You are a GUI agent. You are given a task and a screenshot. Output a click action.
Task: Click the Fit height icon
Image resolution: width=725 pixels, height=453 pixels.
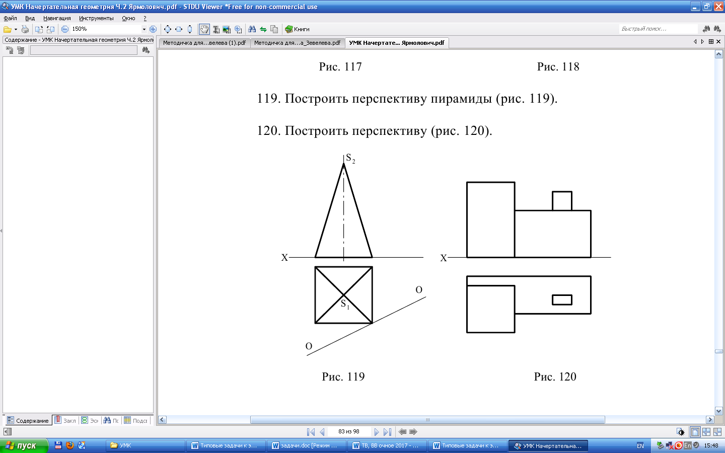[190, 29]
